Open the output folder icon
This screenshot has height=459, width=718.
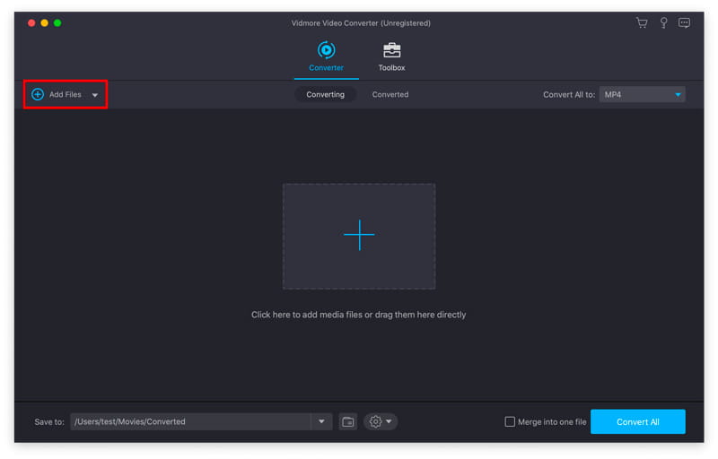pyautogui.click(x=348, y=421)
